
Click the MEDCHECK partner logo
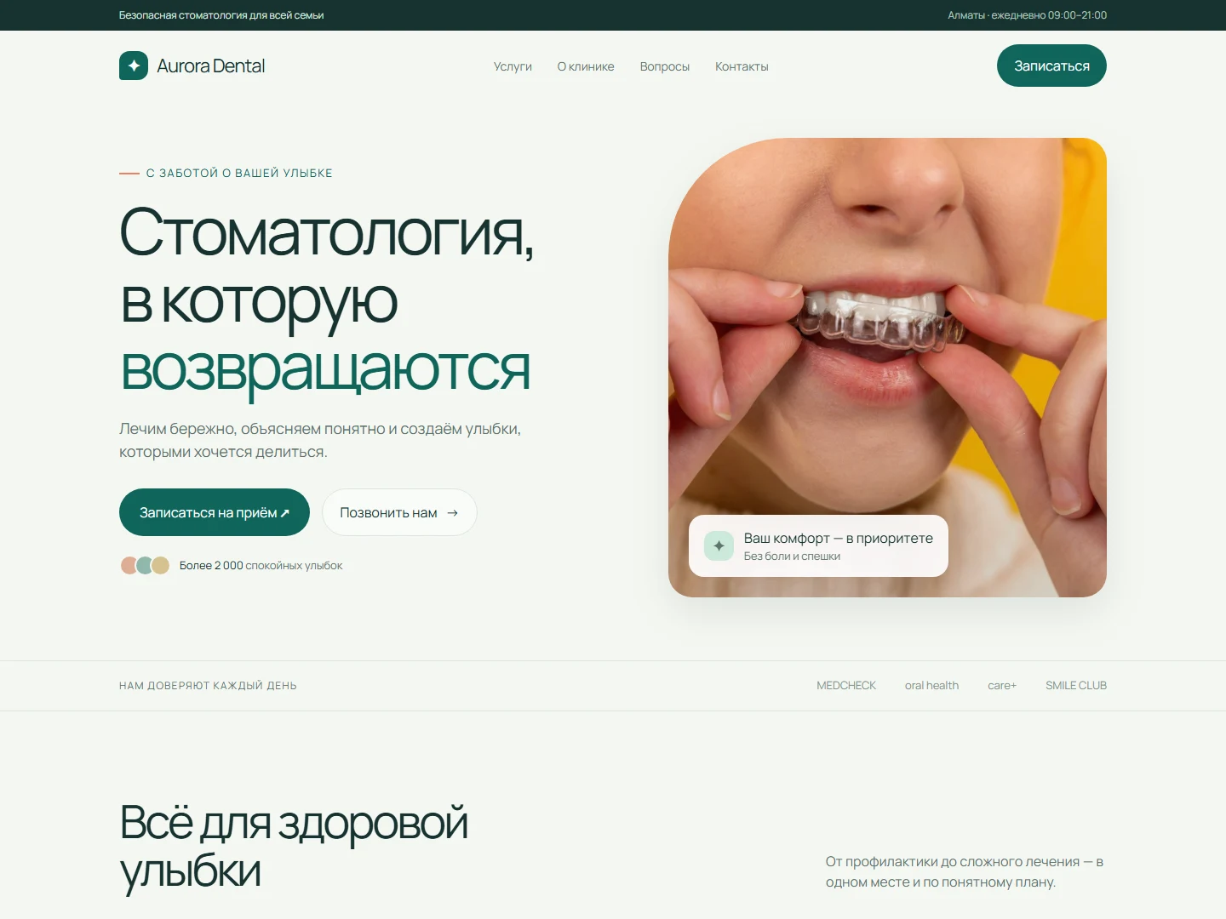[846, 685]
